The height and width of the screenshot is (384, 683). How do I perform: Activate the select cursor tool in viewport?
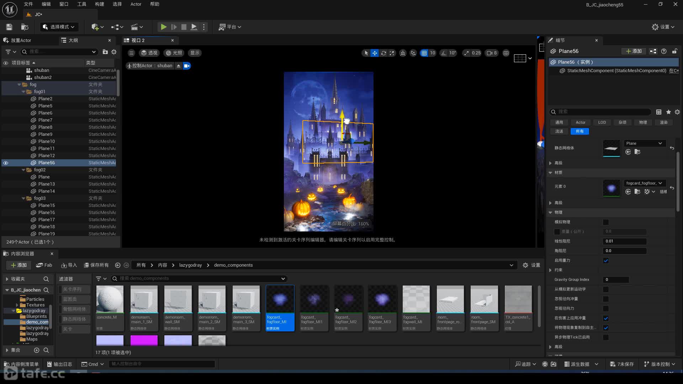point(366,53)
